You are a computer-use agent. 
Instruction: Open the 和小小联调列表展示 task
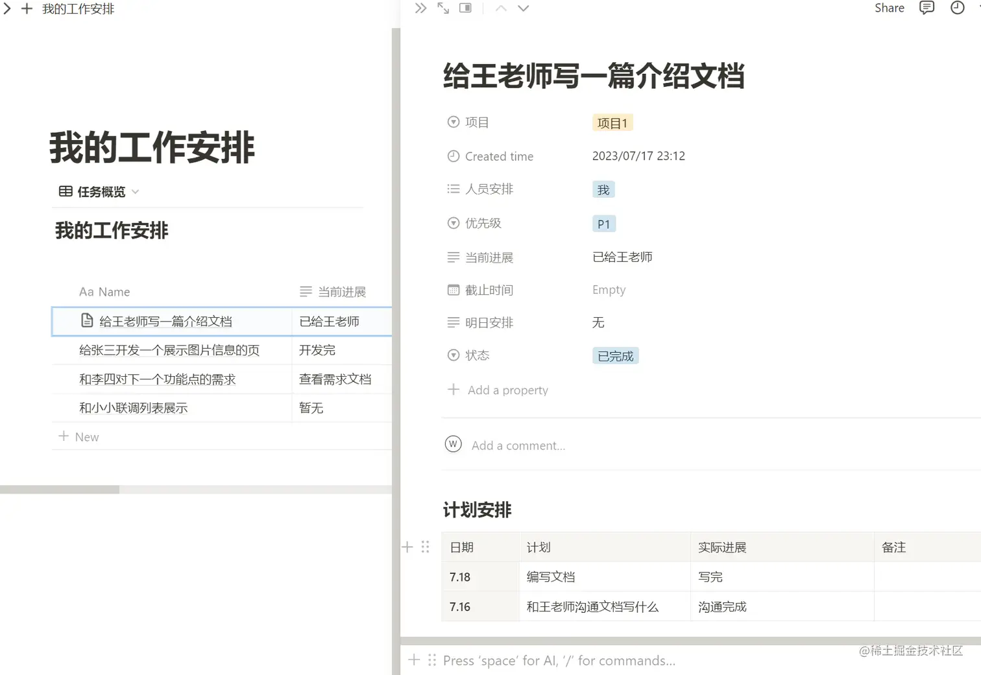click(134, 408)
